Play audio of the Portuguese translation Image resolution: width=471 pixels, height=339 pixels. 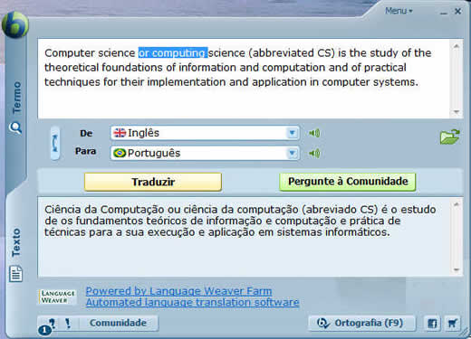314,154
